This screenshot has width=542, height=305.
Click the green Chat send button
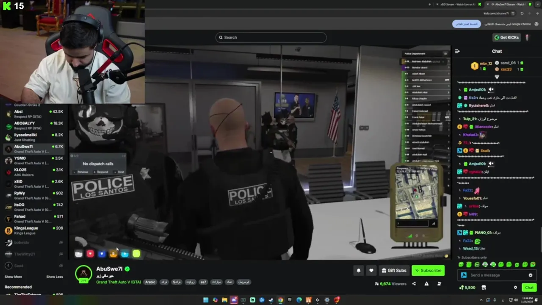click(x=529, y=288)
